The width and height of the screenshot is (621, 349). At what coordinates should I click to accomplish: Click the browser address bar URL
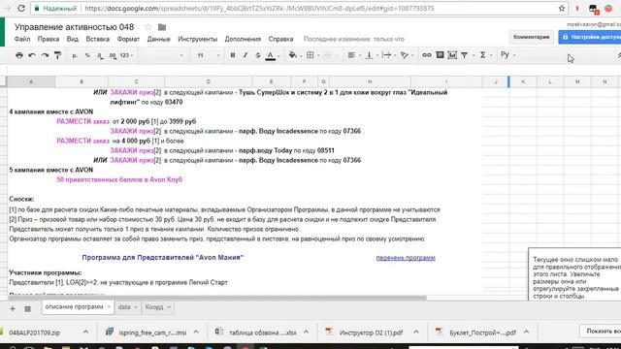259,9
